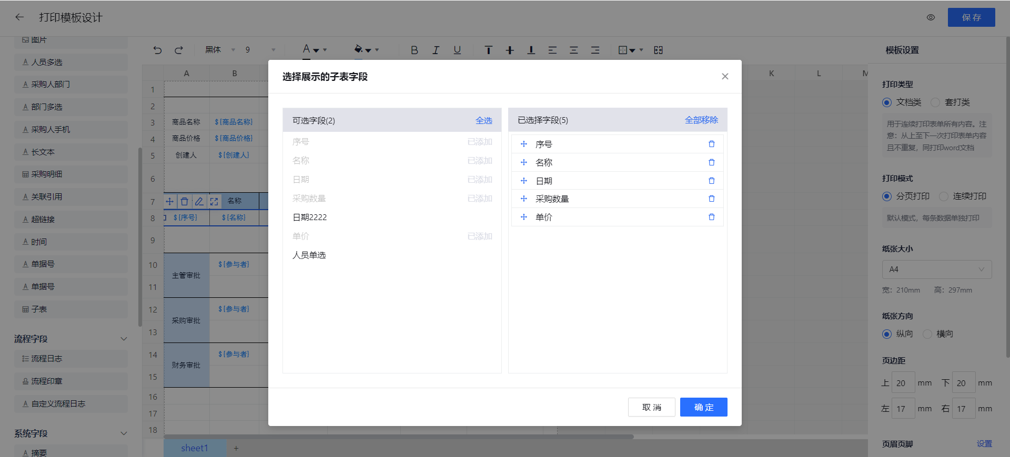
Task: Collapse 流程字段 section
Action: [124, 339]
